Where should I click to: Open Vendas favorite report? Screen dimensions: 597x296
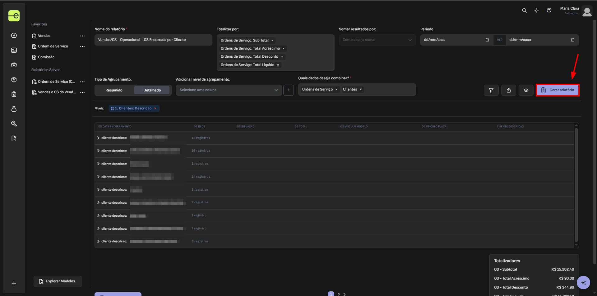(x=44, y=36)
